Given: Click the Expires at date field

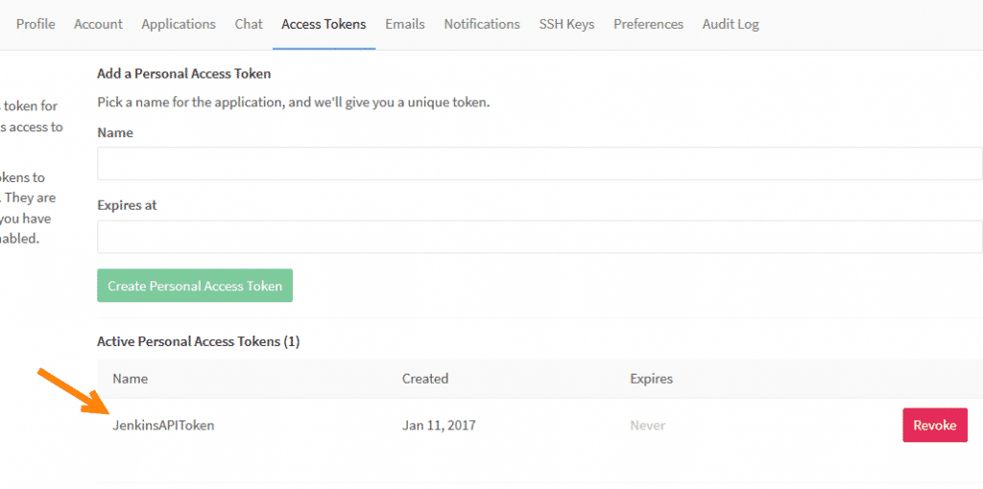Looking at the screenshot, I should [539, 237].
